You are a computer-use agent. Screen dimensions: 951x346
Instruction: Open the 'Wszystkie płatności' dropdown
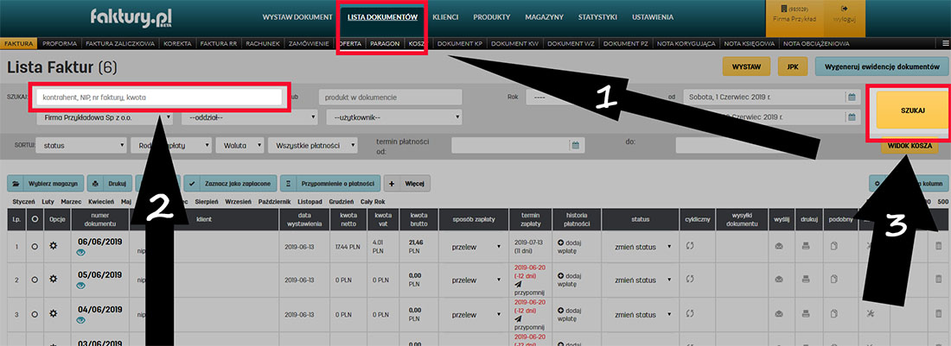313,146
